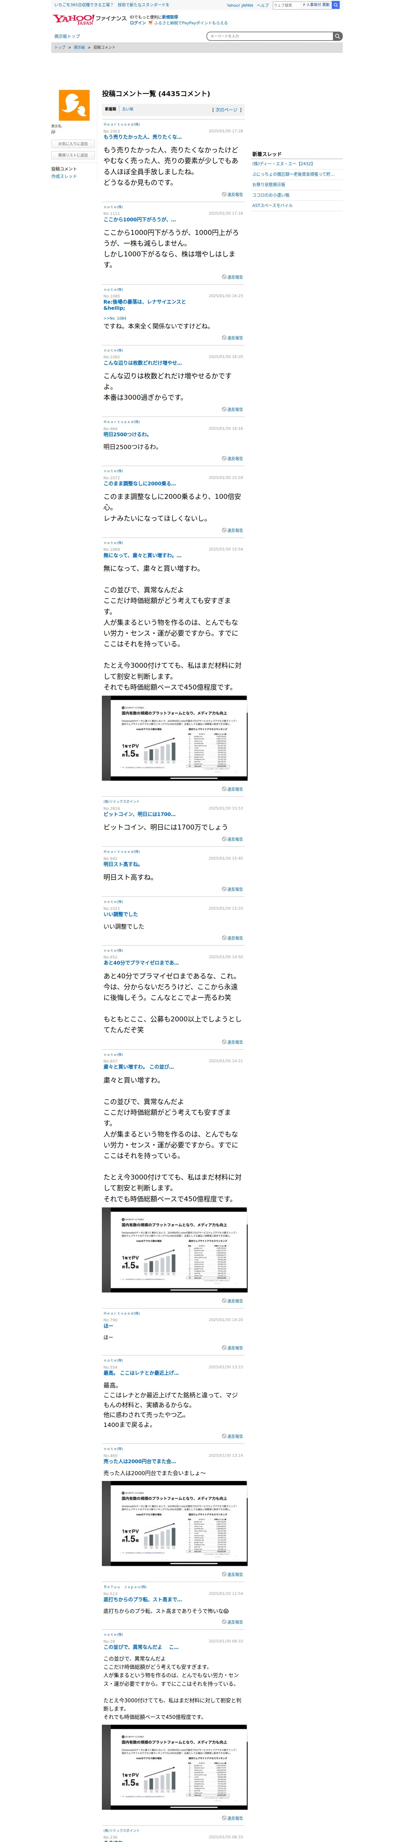Click the お気に入りに追加 button
This screenshot has width=394, height=1842.
(73, 144)
